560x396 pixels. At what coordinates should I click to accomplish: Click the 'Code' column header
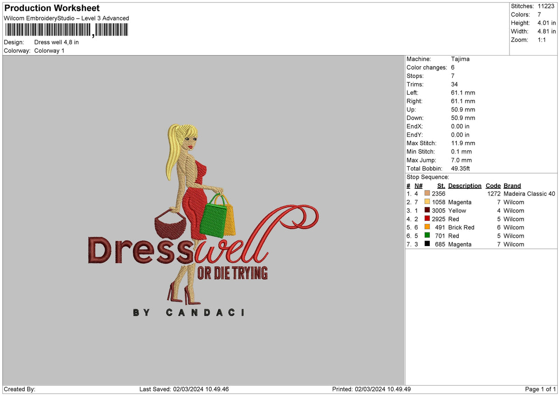(x=493, y=185)
